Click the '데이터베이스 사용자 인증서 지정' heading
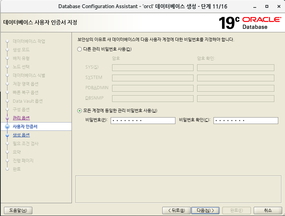This screenshot has height=216, width=285. pos(40,22)
